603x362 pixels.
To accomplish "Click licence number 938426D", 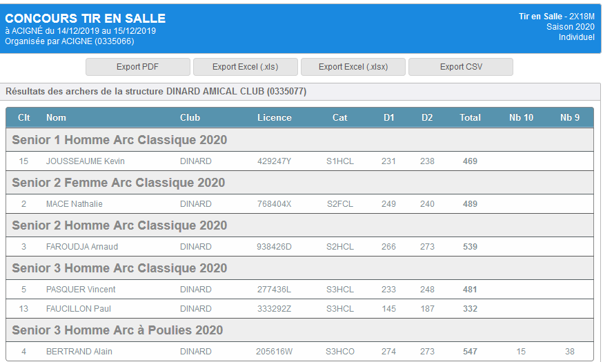I will [x=274, y=247].
